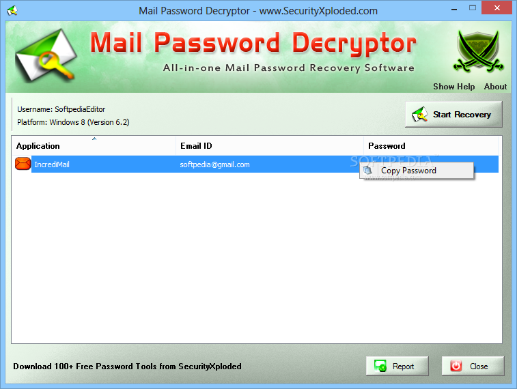Click the app icon in the title bar
Image resolution: width=517 pixels, height=389 pixels.
tap(12, 10)
